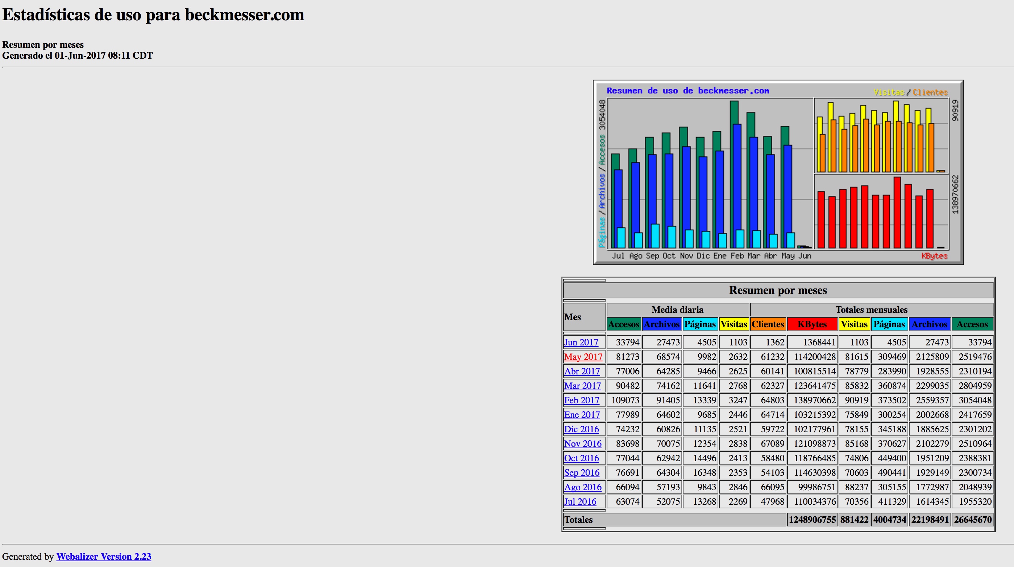Click the Totales KBytes value 1248906755
This screenshot has width=1014, height=567.
click(x=812, y=520)
